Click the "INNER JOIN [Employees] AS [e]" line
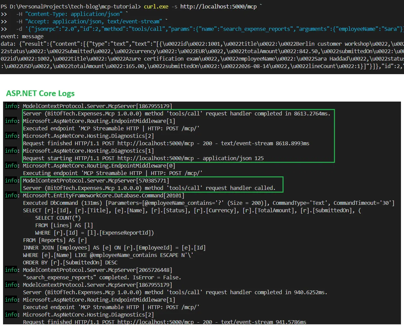The image size is (404, 325). coord(114,248)
